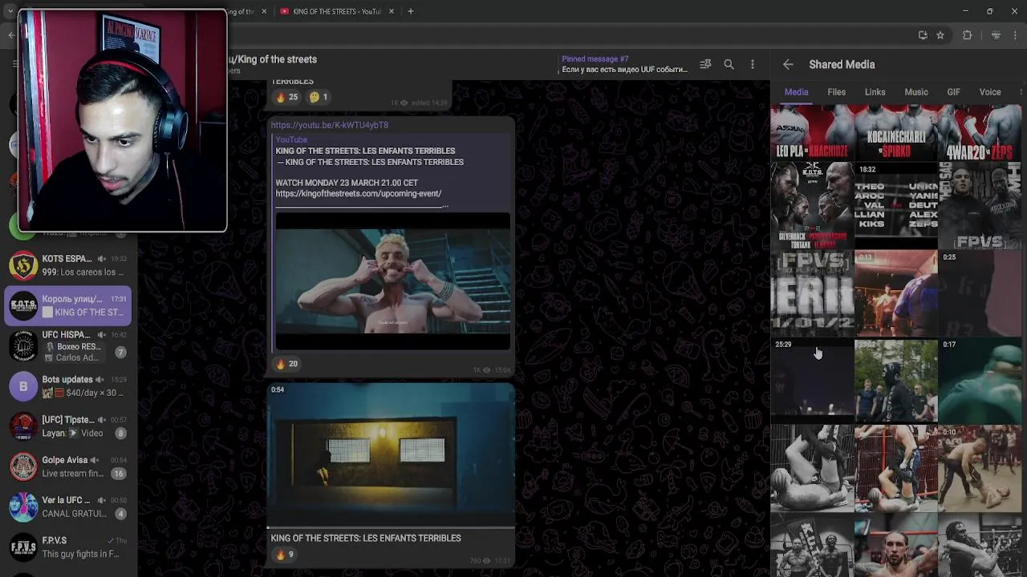Click the YouTube label in link preview
1027x577 pixels.
coord(291,139)
